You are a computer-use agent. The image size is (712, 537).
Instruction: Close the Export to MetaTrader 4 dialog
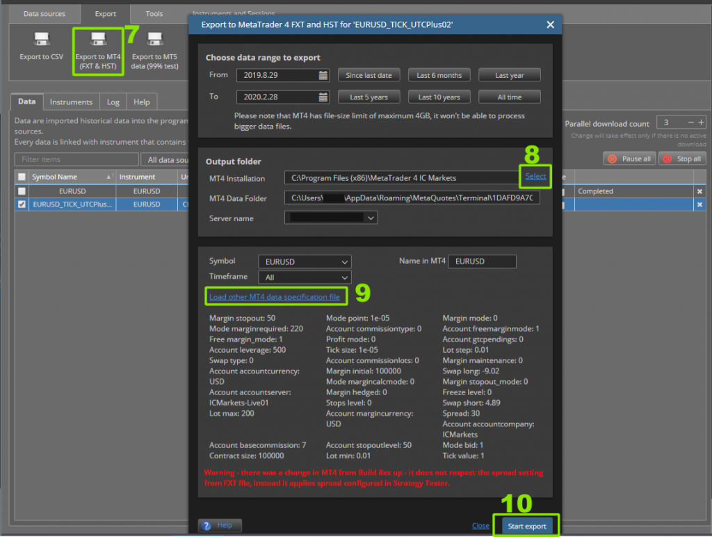coord(550,24)
